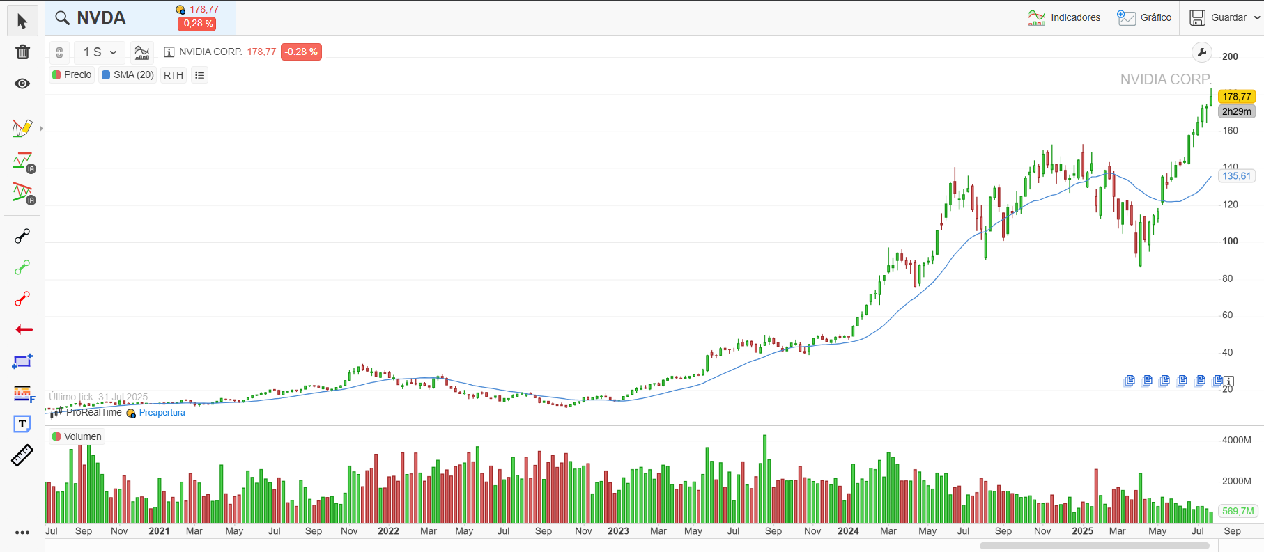Choose the red line segment tool
The width and height of the screenshot is (1264, 552).
pyautogui.click(x=22, y=299)
